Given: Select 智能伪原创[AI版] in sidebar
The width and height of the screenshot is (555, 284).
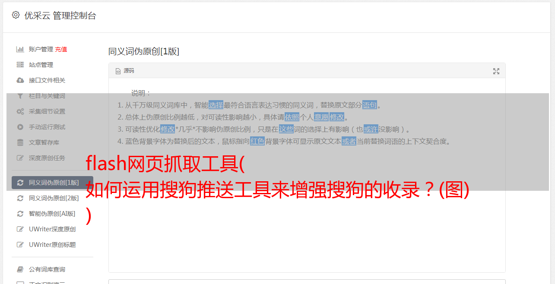Looking at the screenshot, I should 52,214.
